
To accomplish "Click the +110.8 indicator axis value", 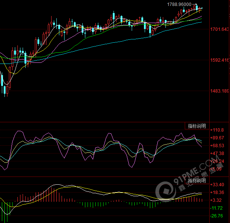I will click(217, 130).
